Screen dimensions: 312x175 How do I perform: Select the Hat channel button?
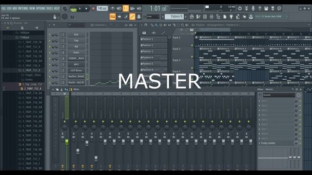point(76,47)
